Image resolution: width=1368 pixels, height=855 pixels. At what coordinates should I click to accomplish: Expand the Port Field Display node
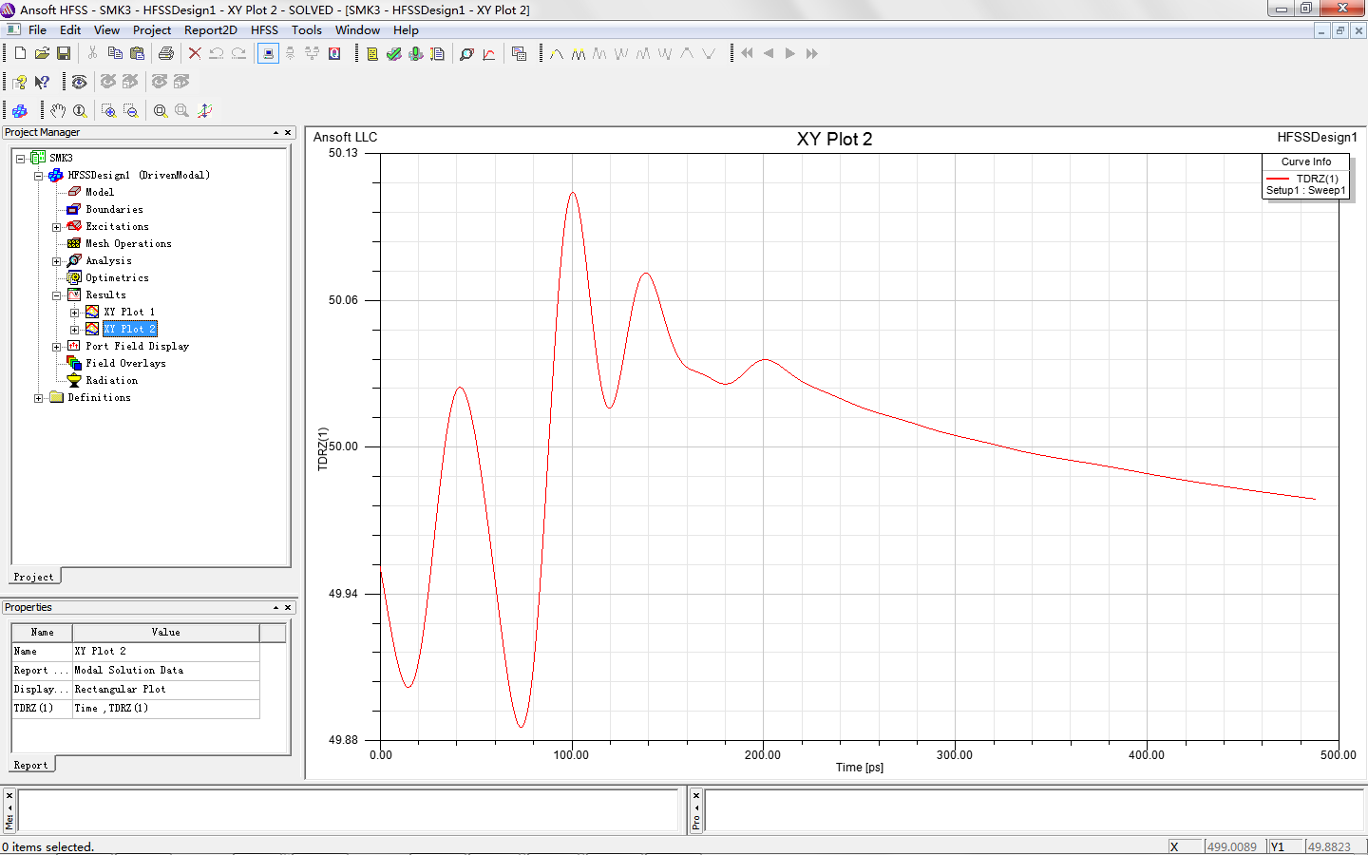(x=56, y=347)
